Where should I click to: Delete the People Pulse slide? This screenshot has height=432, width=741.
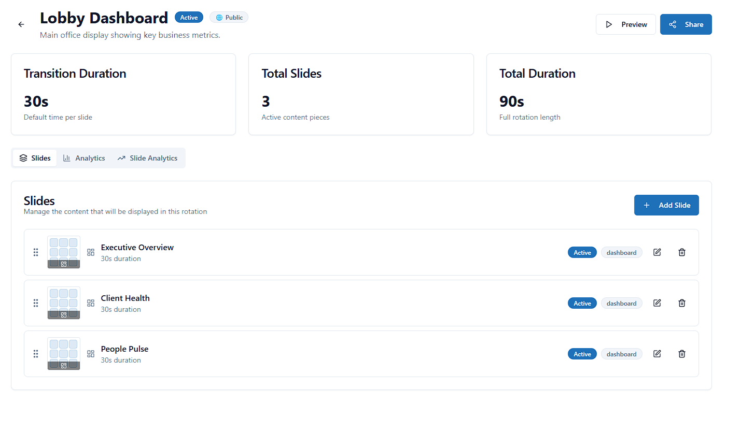point(682,354)
